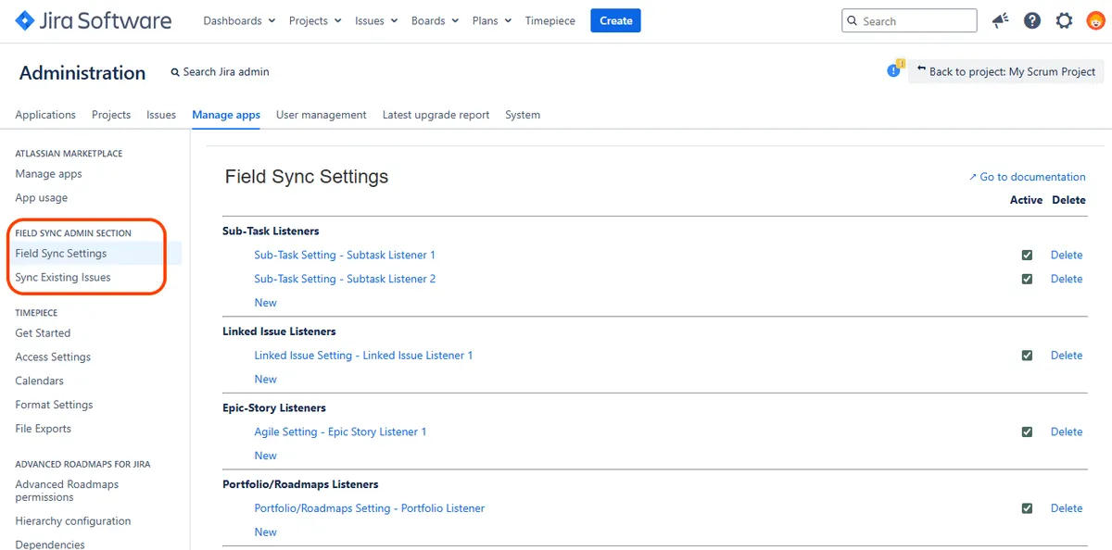This screenshot has height=550, width=1112.
Task: Click the top Search input field
Action: pos(909,20)
